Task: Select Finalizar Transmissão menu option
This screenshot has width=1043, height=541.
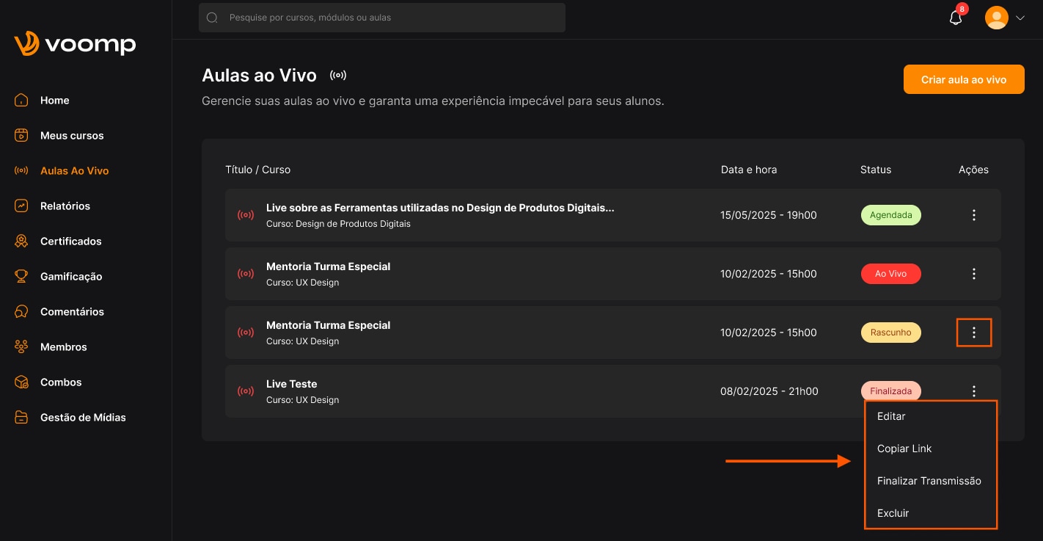Action: click(929, 481)
